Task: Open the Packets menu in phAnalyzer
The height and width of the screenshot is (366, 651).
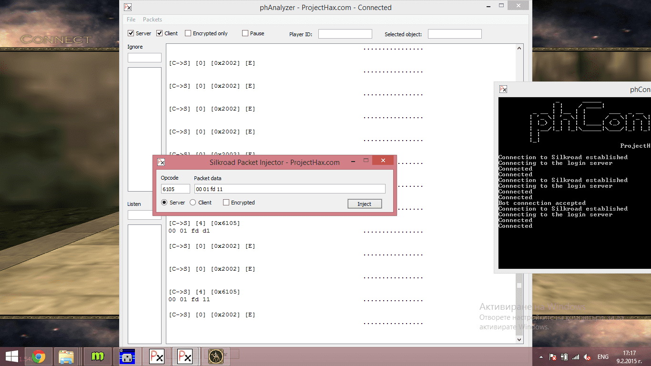Action: click(153, 20)
